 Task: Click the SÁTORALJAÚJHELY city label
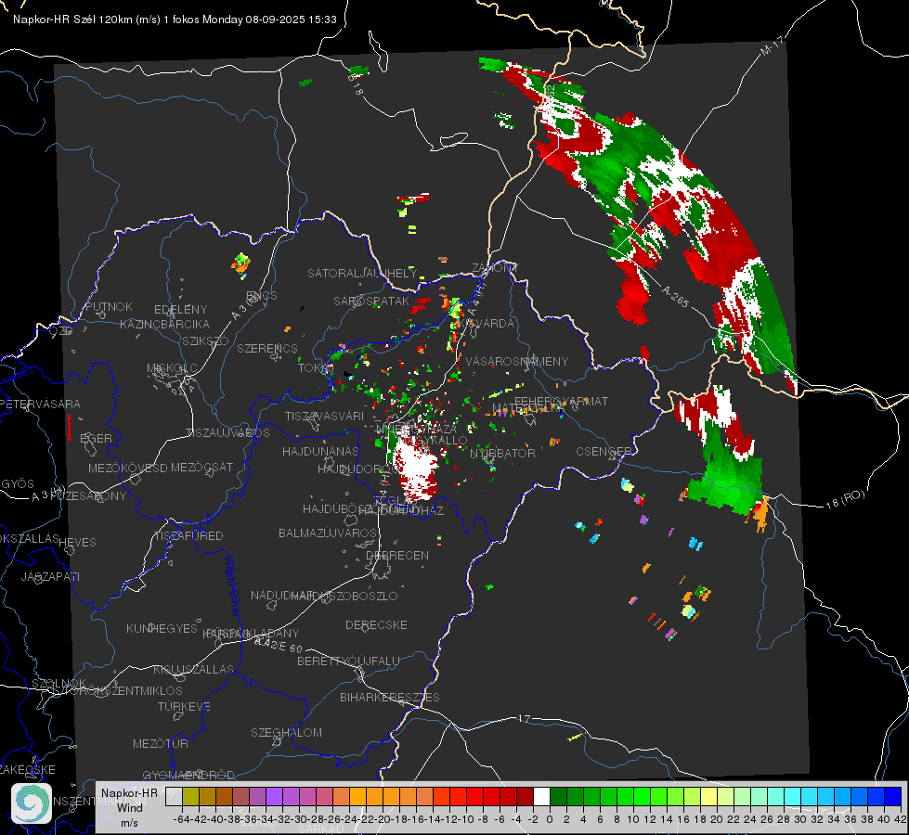(x=362, y=273)
